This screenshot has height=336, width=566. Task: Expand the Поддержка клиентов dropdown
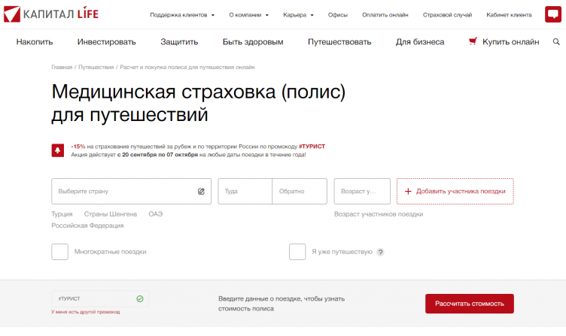pyautogui.click(x=182, y=15)
